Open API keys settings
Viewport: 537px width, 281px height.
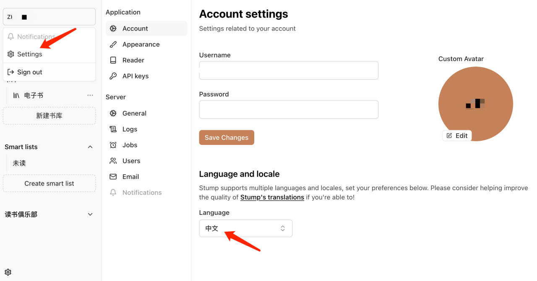(x=146, y=76)
